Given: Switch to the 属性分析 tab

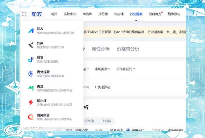Looking at the screenshot, I should tap(101, 49).
